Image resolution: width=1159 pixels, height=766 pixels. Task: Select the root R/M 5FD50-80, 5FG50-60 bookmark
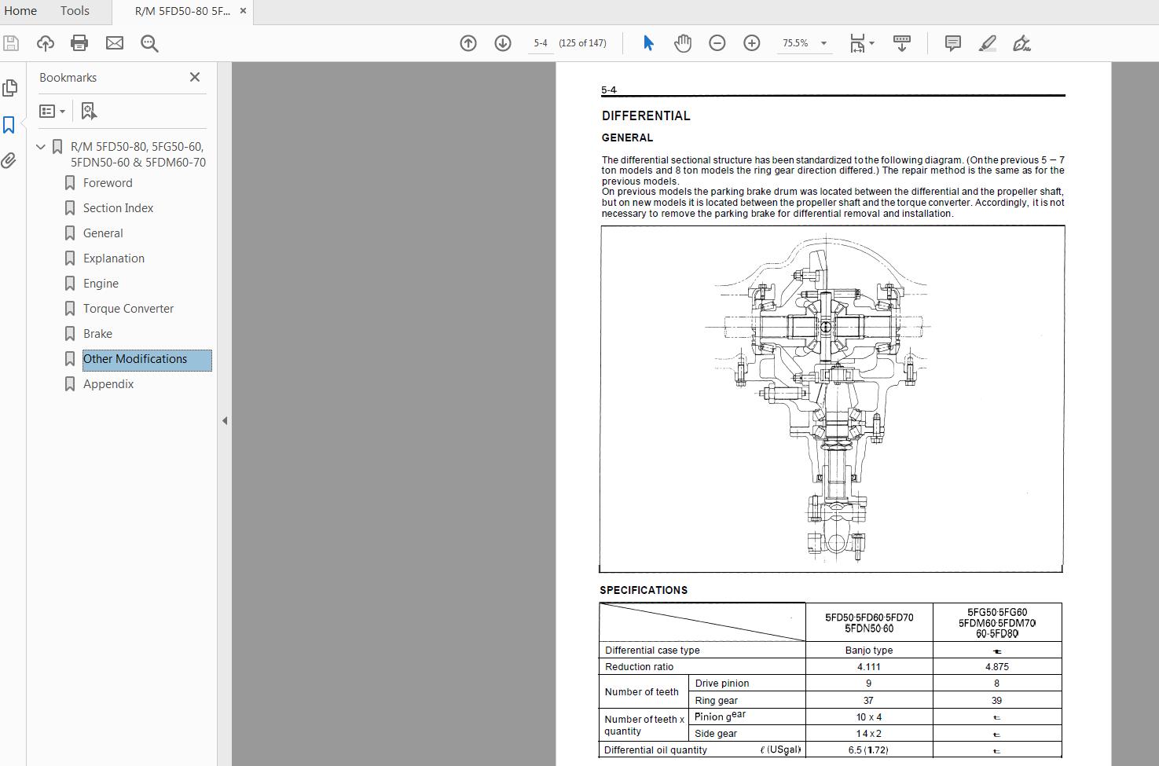[x=138, y=155]
